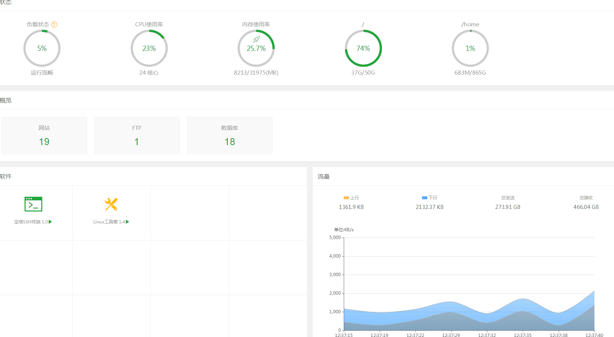
Task: Click the 内存使用率 25.7% gauge
Action: point(256,48)
